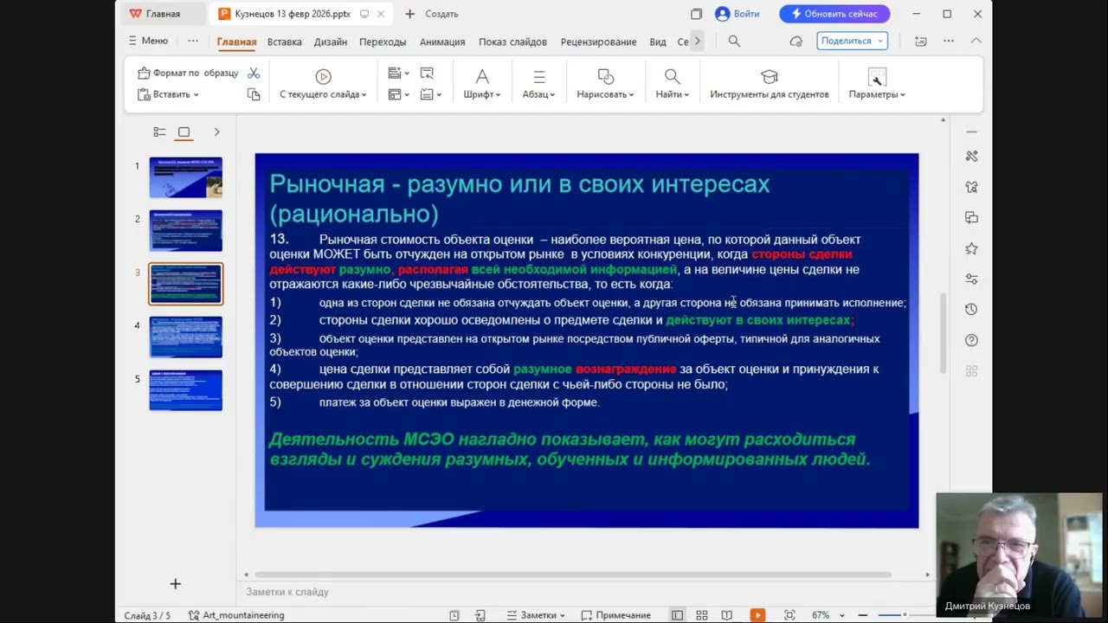
Task: Open settings sliders icon in right sidebar
Action: pos(971,279)
